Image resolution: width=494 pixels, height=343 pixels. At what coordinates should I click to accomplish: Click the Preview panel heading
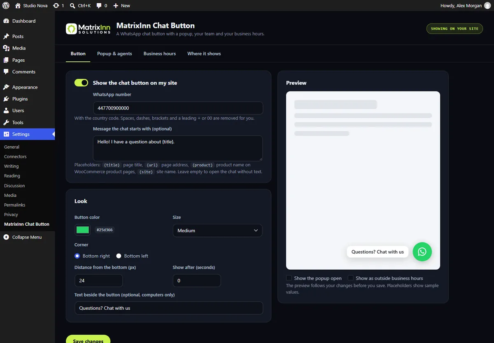click(296, 83)
